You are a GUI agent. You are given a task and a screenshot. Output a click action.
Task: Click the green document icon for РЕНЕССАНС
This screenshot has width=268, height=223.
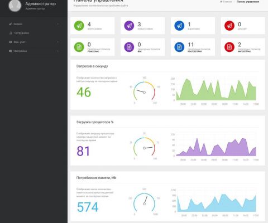(79, 47)
